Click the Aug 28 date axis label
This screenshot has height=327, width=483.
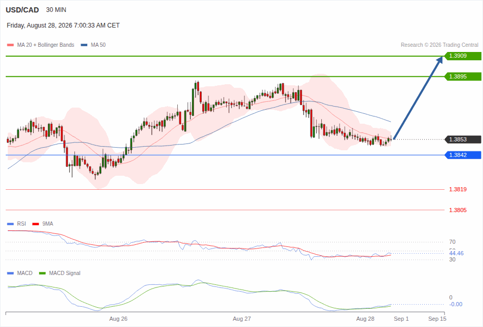tap(365, 319)
